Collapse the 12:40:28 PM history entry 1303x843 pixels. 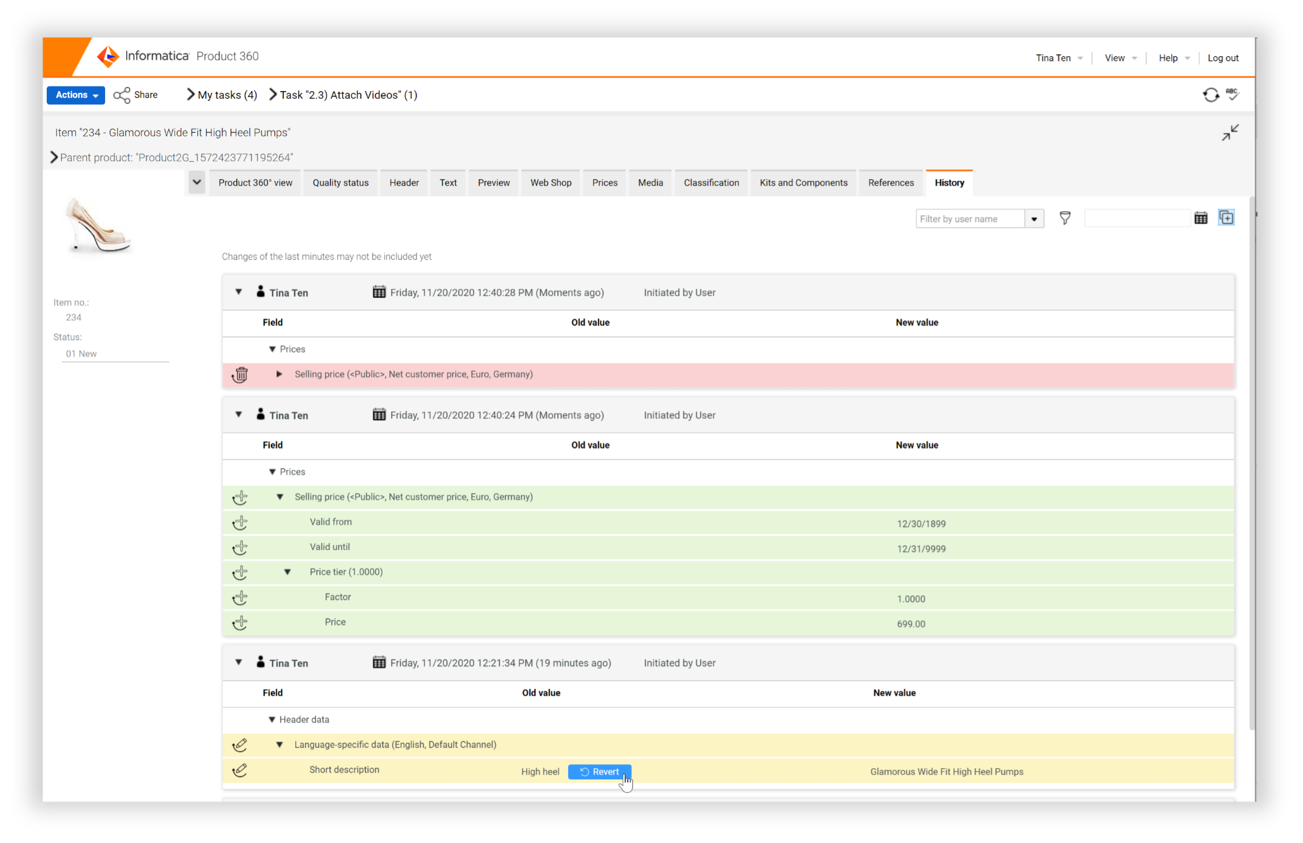point(238,292)
